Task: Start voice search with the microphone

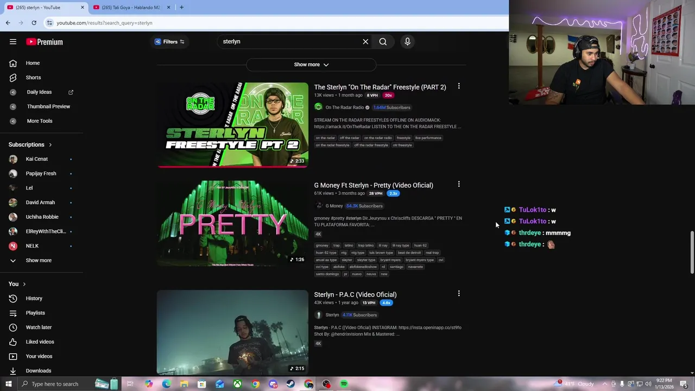Action: click(x=407, y=41)
